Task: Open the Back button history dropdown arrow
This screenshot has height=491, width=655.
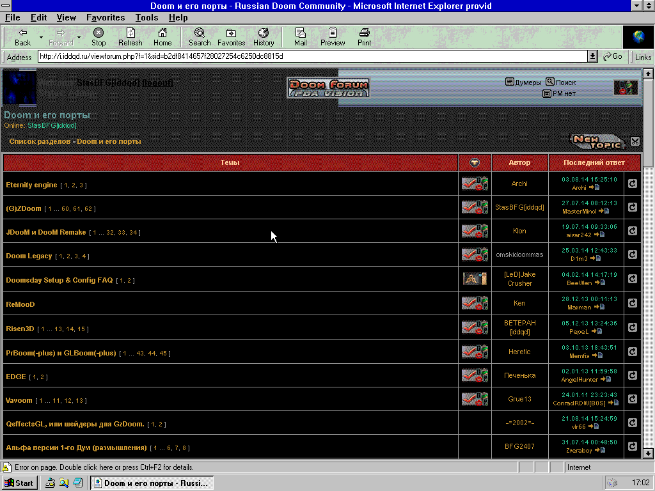Action: coord(42,38)
